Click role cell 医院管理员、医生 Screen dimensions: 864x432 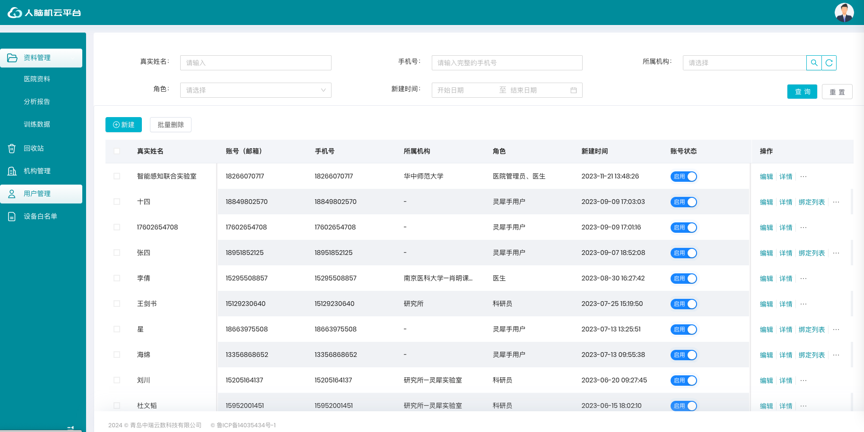pyautogui.click(x=519, y=176)
